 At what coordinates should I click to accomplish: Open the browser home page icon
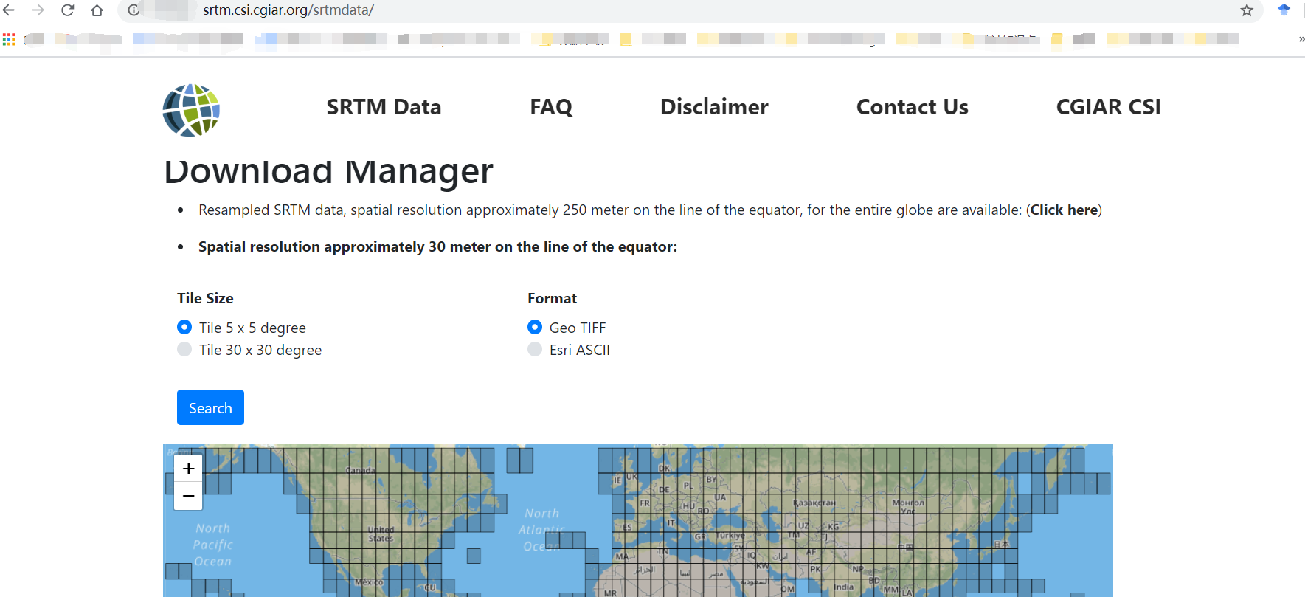point(97,10)
